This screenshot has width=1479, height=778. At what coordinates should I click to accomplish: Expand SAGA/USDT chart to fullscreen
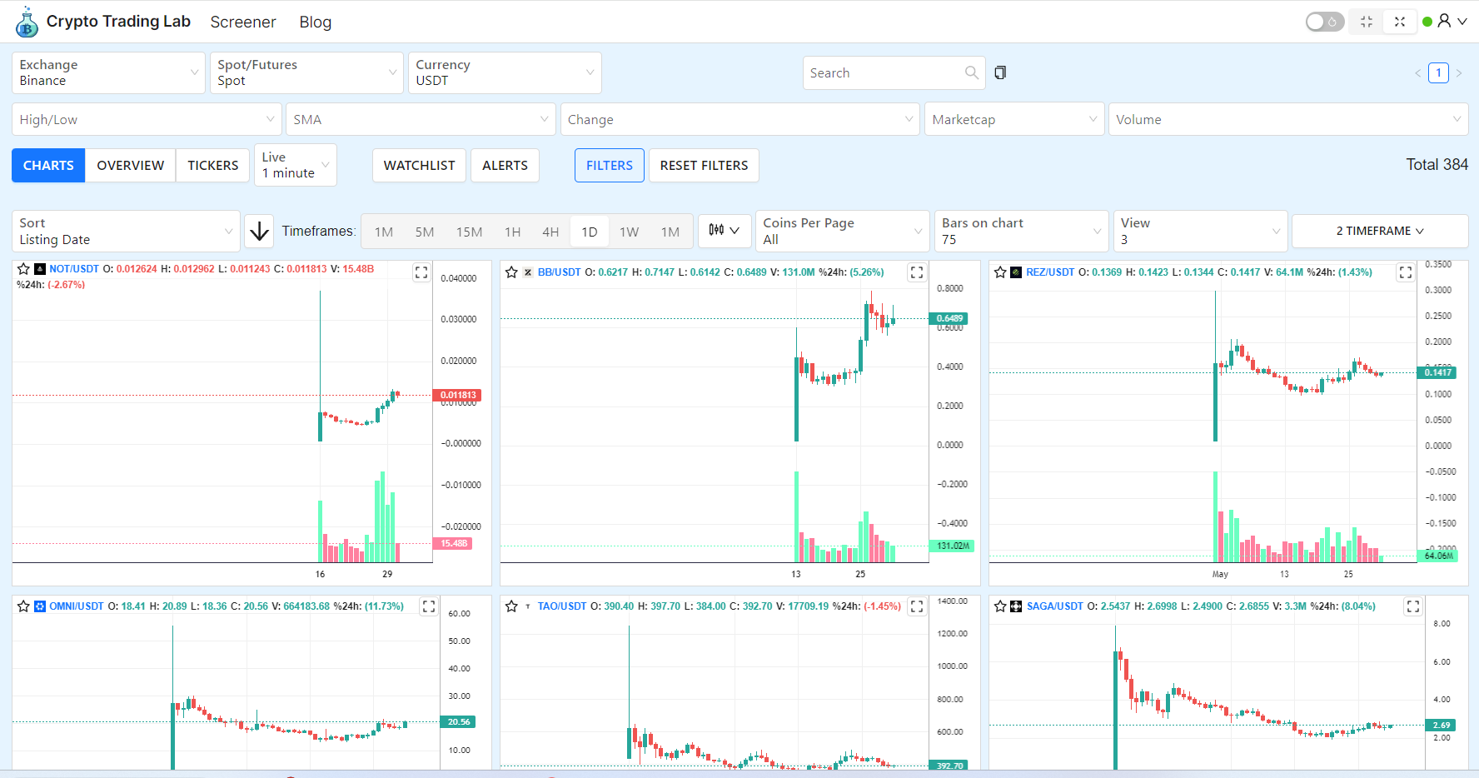[x=1413, y=606]
